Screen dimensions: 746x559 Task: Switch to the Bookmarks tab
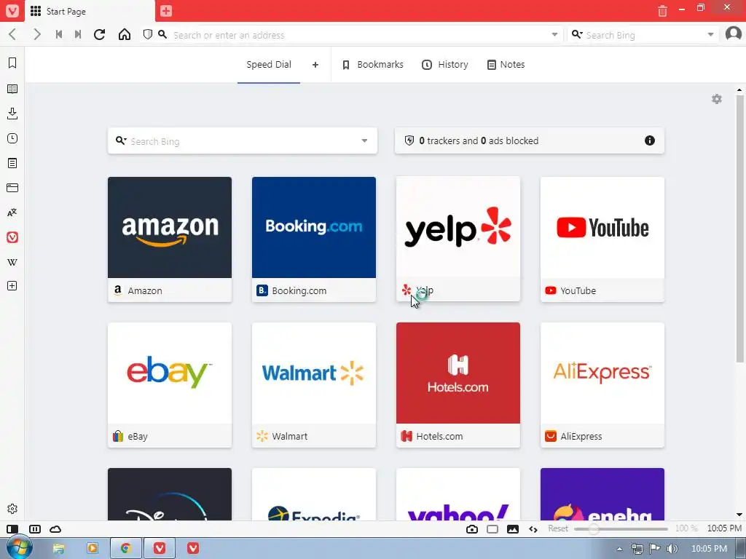(x=373, y=65)
